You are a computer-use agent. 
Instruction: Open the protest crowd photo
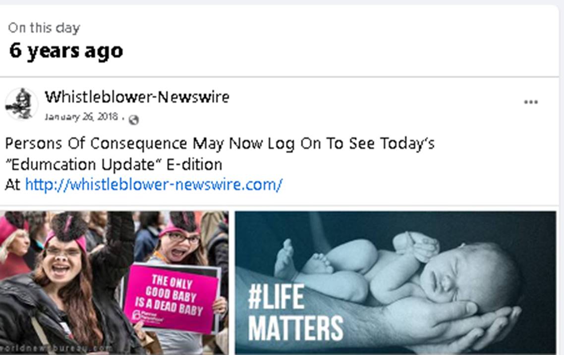tap(114, 283)
